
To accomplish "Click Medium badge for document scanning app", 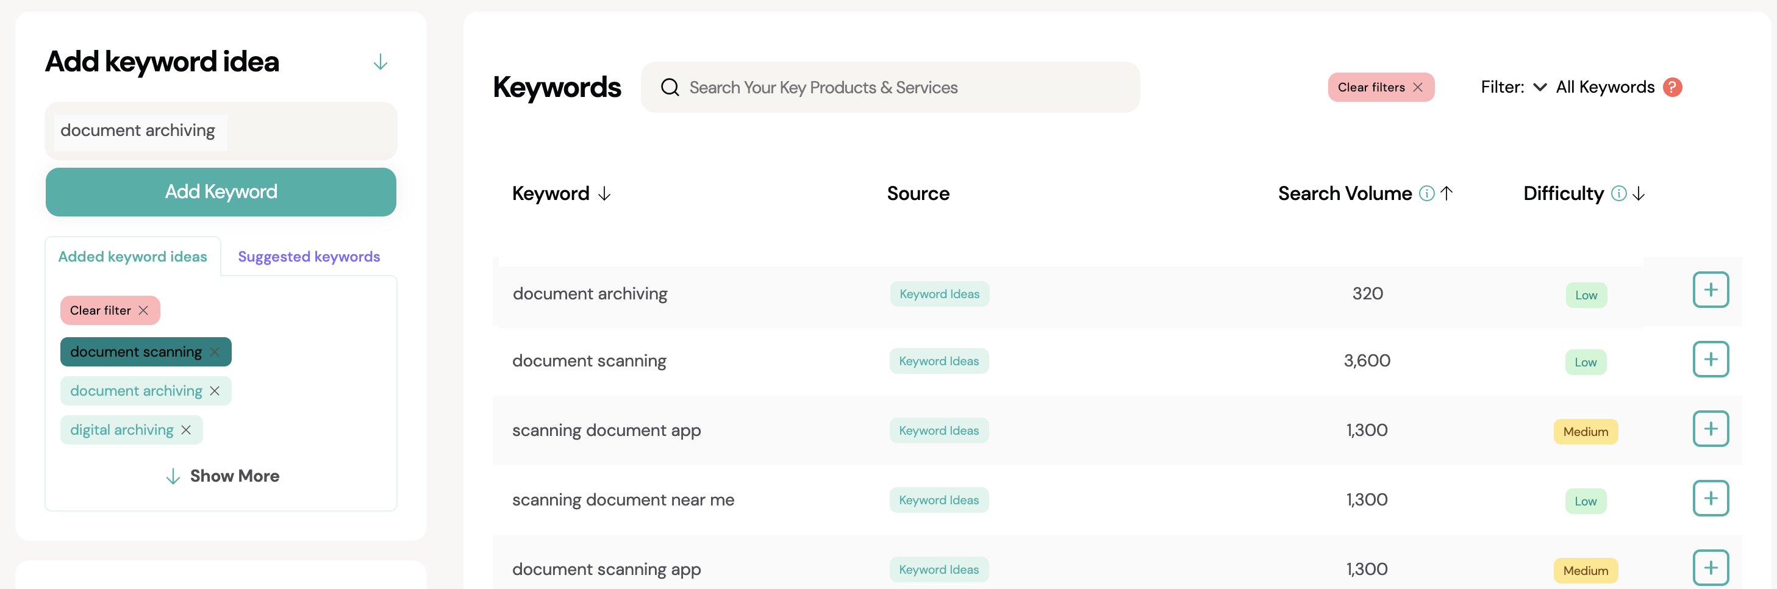I will point(1586,571).
